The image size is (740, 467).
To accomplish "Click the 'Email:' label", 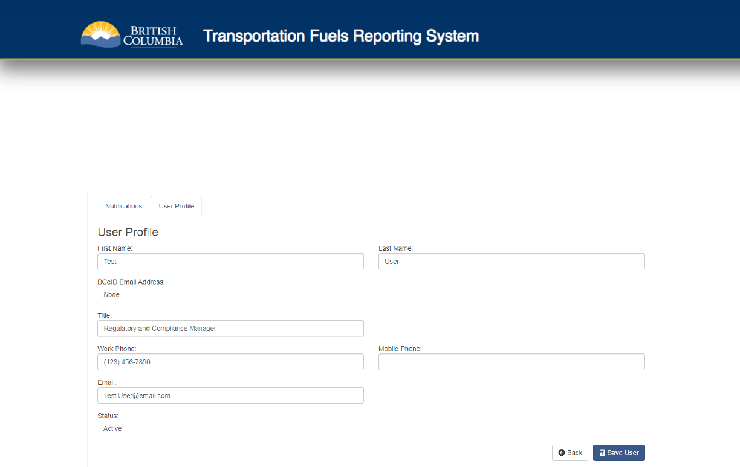I will (x=106, y=382).
